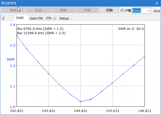
Task: Switch to the パターン tab
Action: [51, 18]
